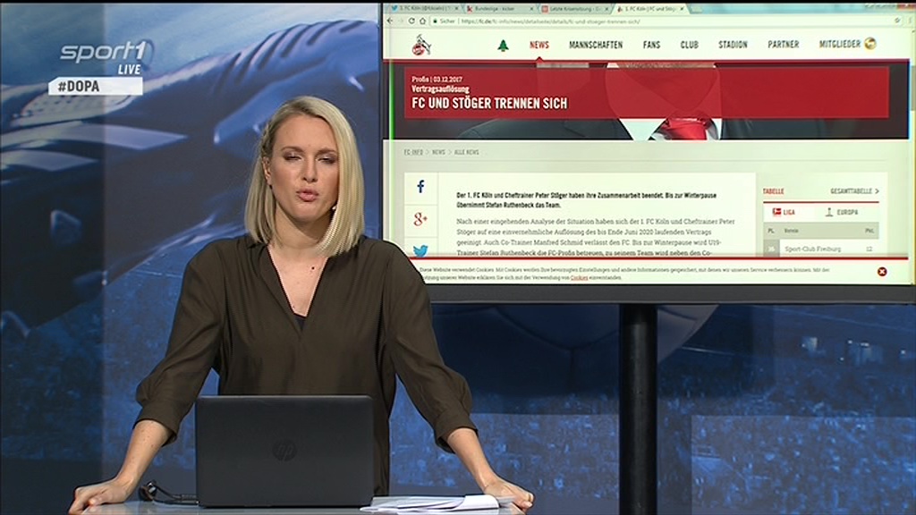Click the TABELLE widget heading
Screen dimensions: 916x515
pyautogui.click(x=774, y=191)
